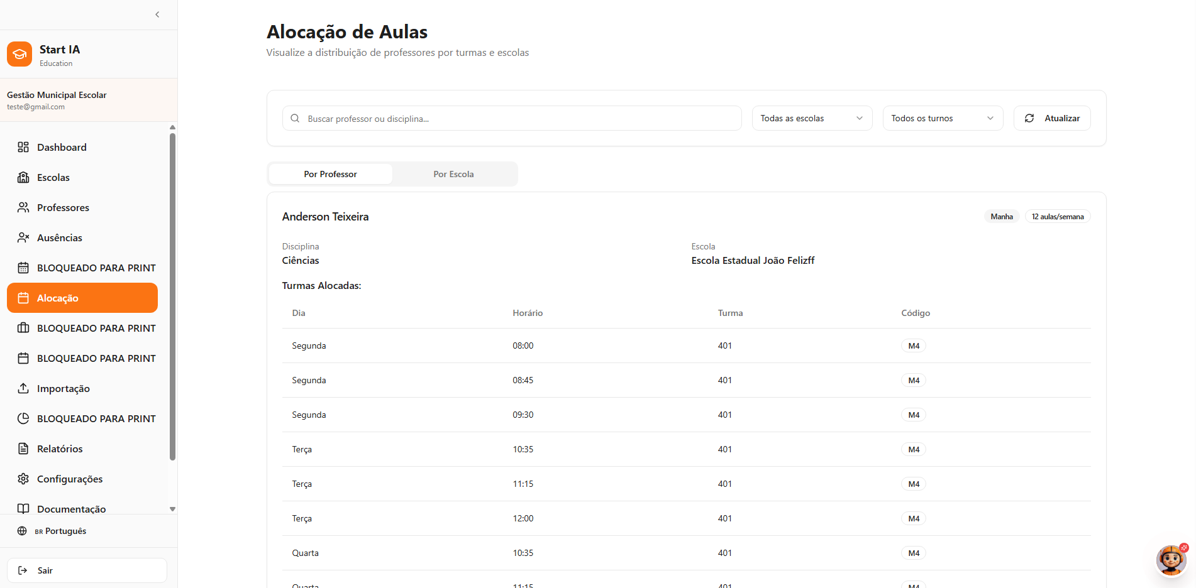
Task: Open the Professores menu item
Action: [x=82, y=207]
